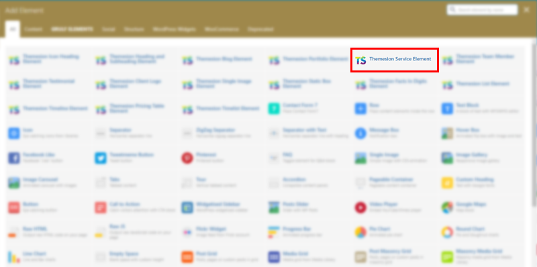Viewport: 537px width, 267px height.
Task: Insert the Pie Chart element
Action: [395, 231]
